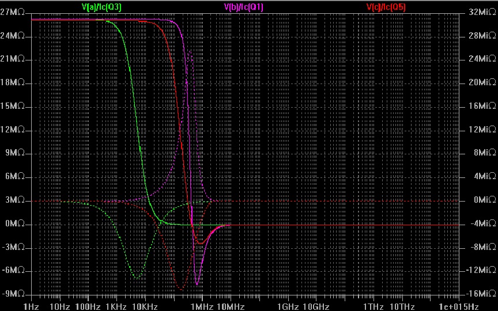Select the green V[a]/Ic(Q3) trace label
498x311 pixels.
coord(101,7)
